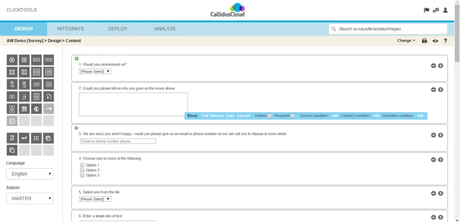Open the flag notifications icon in header
Screen dimensions: 460x222
427,10
